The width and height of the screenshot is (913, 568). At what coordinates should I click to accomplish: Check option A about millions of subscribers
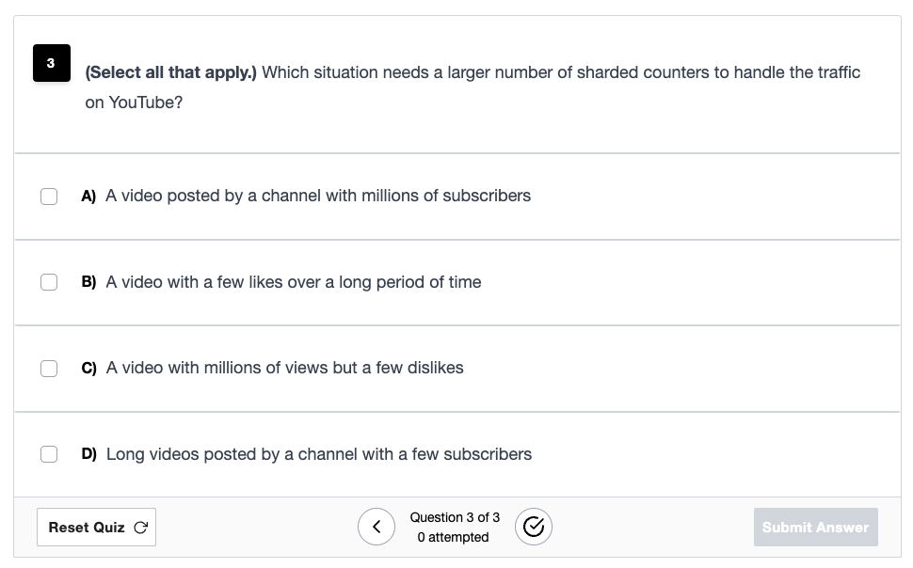(49, 197)
